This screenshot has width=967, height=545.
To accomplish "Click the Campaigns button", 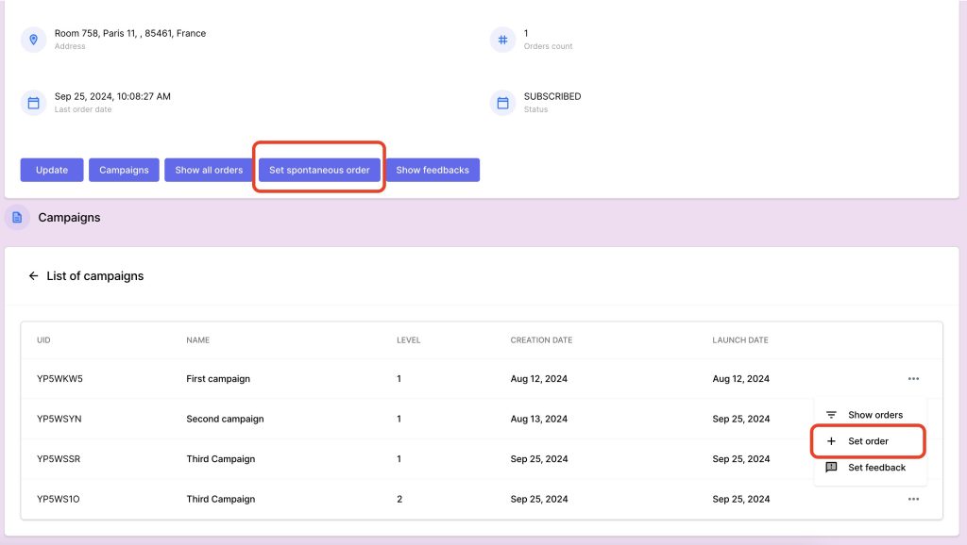I will (x=124, y=170).
